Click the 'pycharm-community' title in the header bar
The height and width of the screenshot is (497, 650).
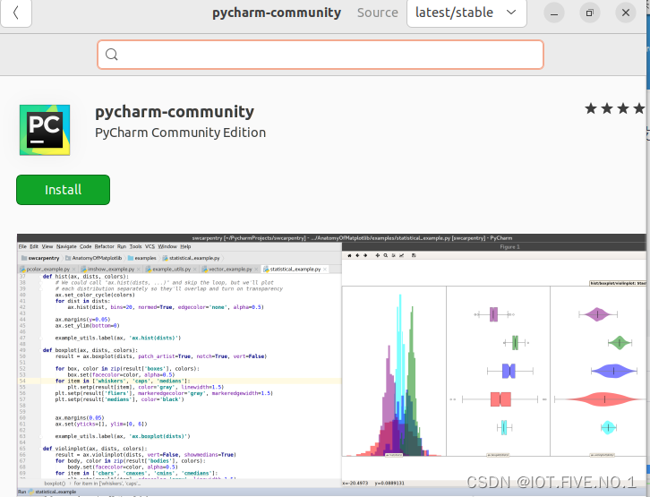coord(277,13)
